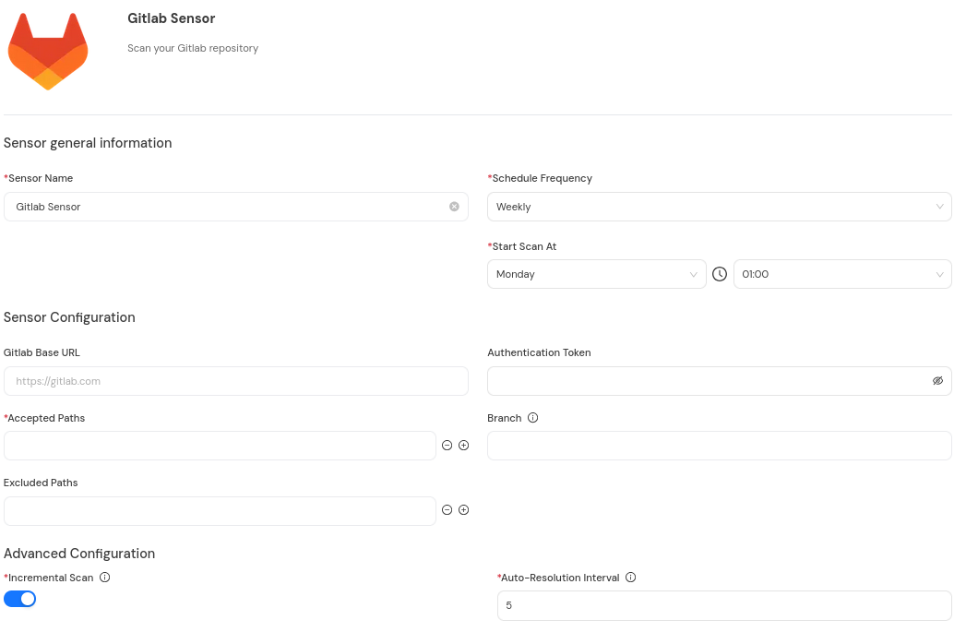966x632 pixels.
Task: Select the Branch input field
Action: (719, 446)
